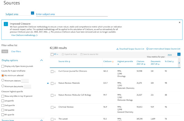The width and height of the screenshot is (184, 121).
Task: Click Export to Excel button
Action: 69,54
